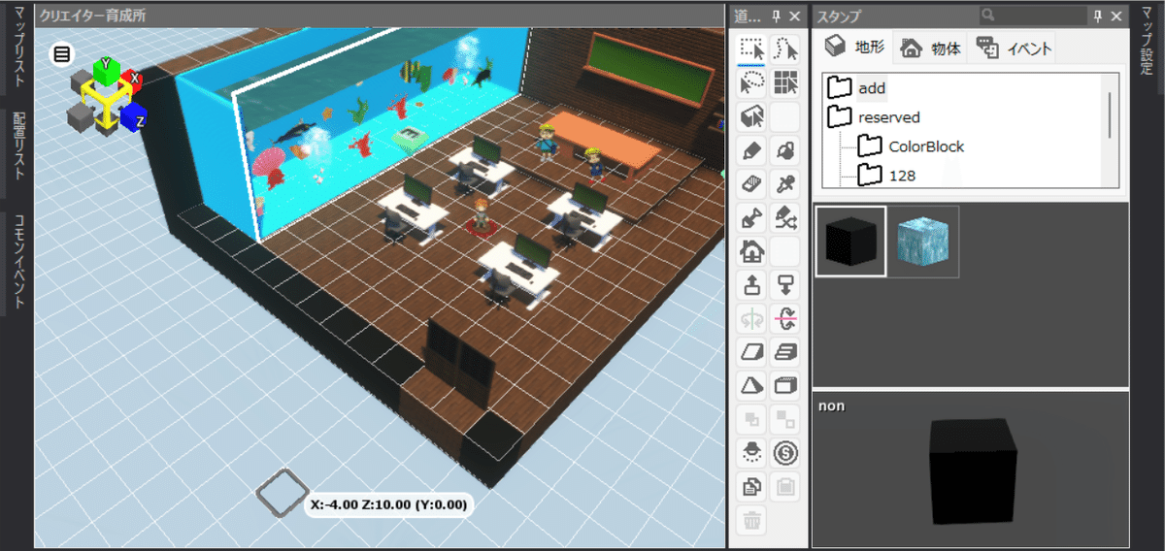The height and width of the screenshot is (551, 1165).
Task: Click the red-haired character in the room
Action: pyautogui.click(x=482, y=214)
